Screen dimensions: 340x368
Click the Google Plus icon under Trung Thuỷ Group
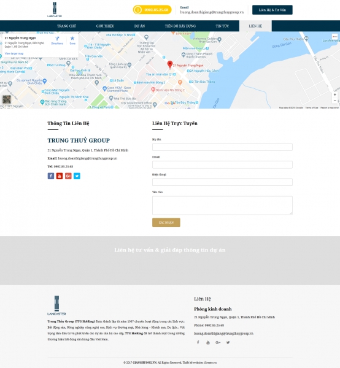(x=68, y=176)
